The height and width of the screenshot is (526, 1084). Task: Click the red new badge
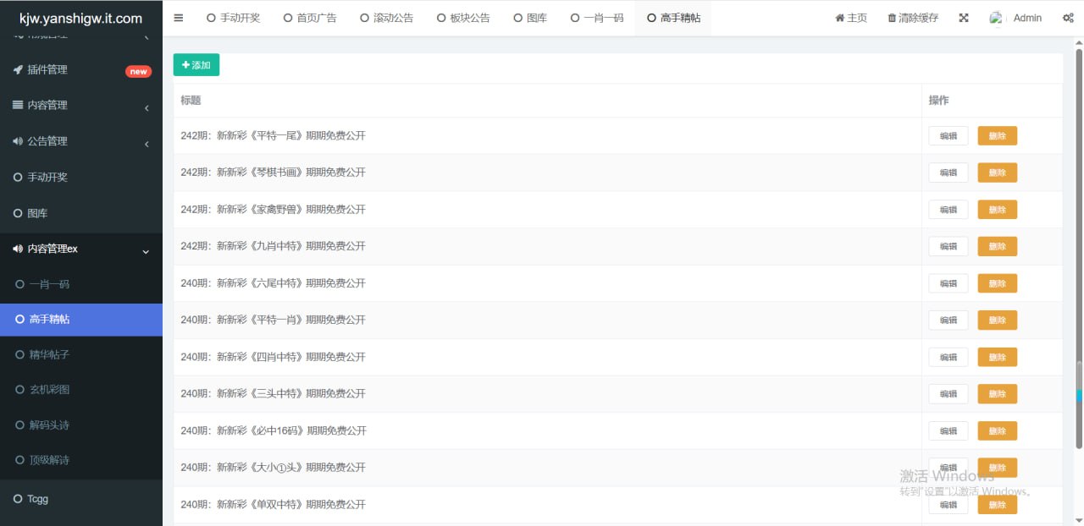point(138,71)
